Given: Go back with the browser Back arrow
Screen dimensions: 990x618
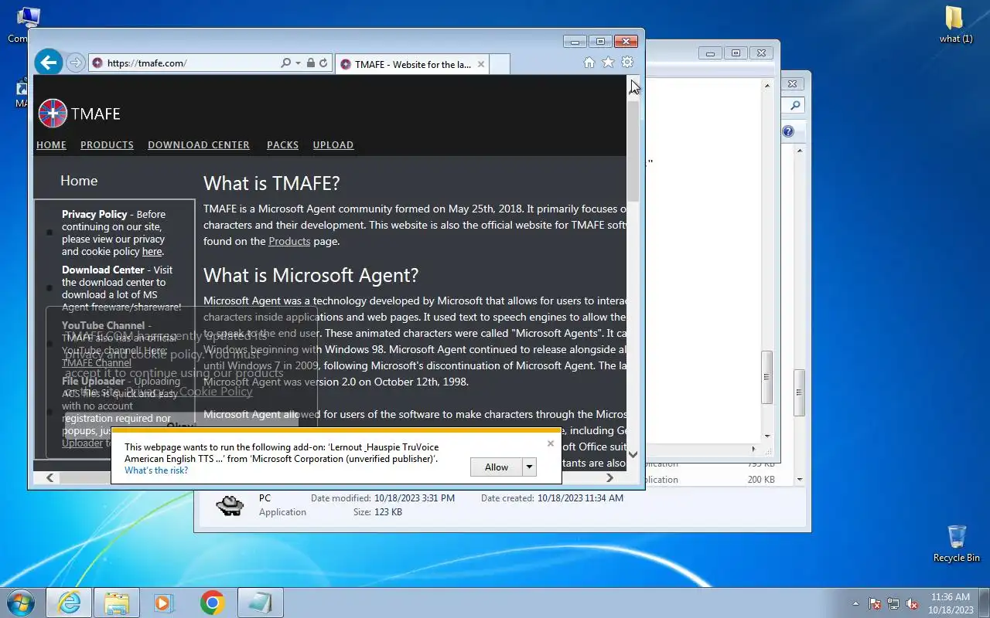Looking at the screenshot, I should pyautogui.click(x=49, y=63).
